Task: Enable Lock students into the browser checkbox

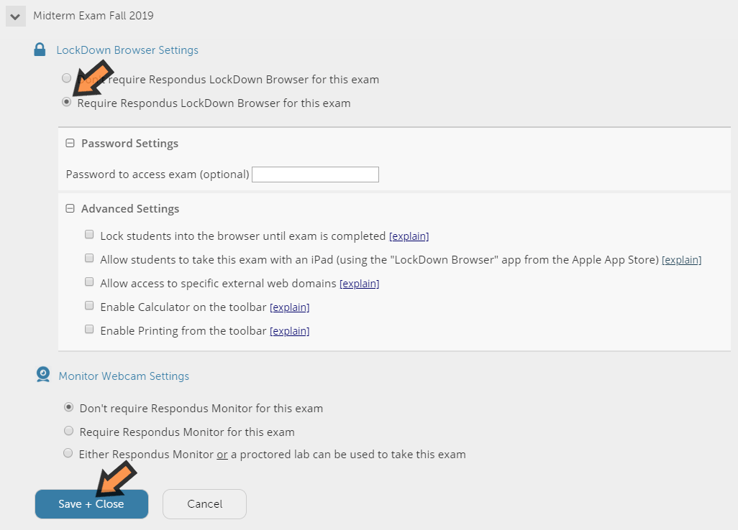Action: [x=89, y=234]
